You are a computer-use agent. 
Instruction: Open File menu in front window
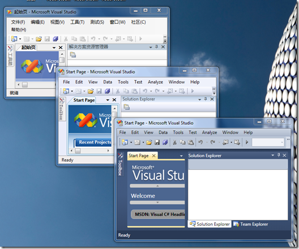pos(122,132)
